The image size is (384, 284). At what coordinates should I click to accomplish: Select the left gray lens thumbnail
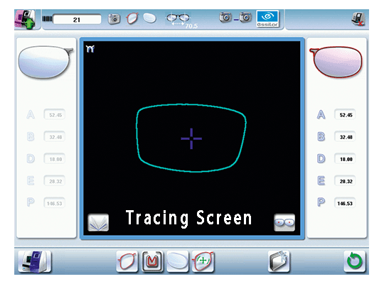click(x=46, y=62)
